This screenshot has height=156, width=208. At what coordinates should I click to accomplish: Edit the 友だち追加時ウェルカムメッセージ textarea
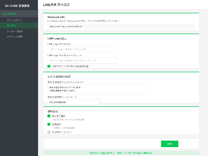(x=100, y=89)
